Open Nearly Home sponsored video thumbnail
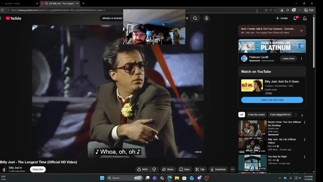This screenshot has height=182, width=323. (252, 128)
